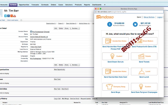The height and width of the screenshot is (105, 168).
Task: Click the bottom Sendoso button
Action: [x=75, y=65]
